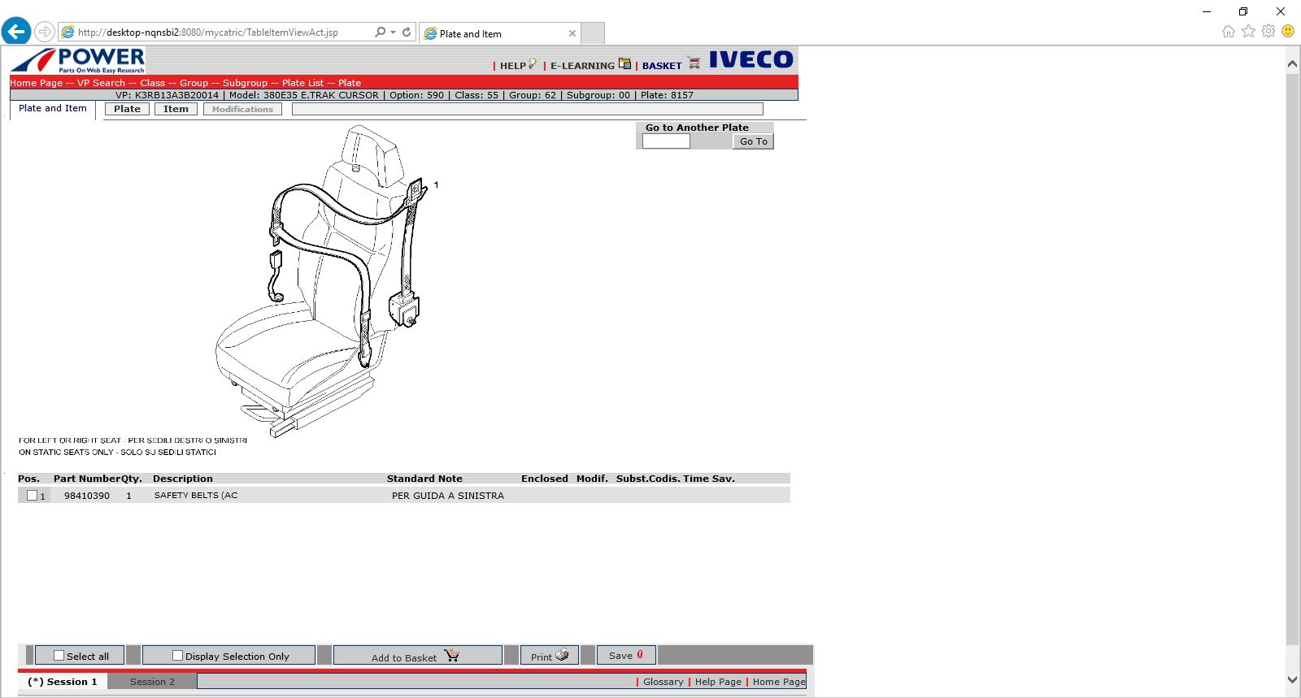Click the smiley feedback icon

click(x=1288, y=31)
